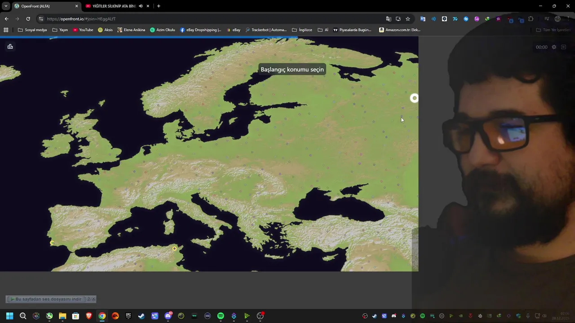Open the Chrome profile avatar
Screen dimensions: 575x323
coord(557,19)
